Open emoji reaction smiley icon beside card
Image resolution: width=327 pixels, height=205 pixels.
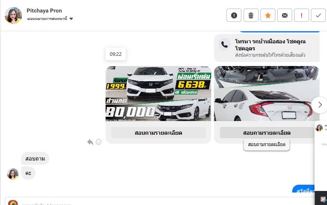(x=99, y=142)
